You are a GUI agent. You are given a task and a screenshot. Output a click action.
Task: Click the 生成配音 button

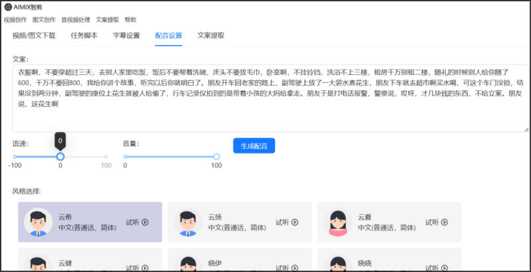254,146
